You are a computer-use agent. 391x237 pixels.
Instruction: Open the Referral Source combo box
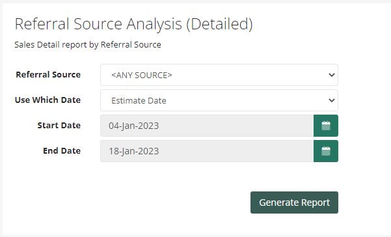(x=219, y=75)
